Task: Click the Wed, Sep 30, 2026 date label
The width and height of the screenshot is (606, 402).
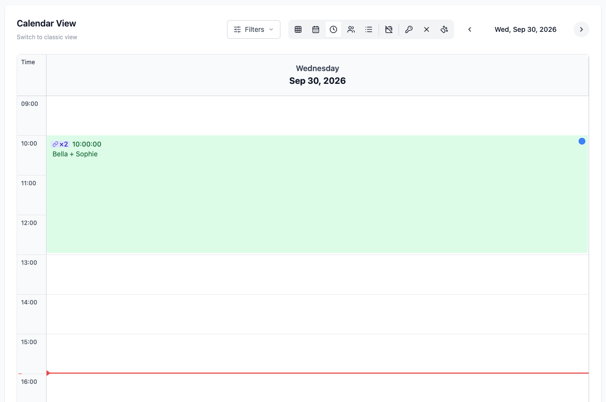Action: tap(526, 29)
